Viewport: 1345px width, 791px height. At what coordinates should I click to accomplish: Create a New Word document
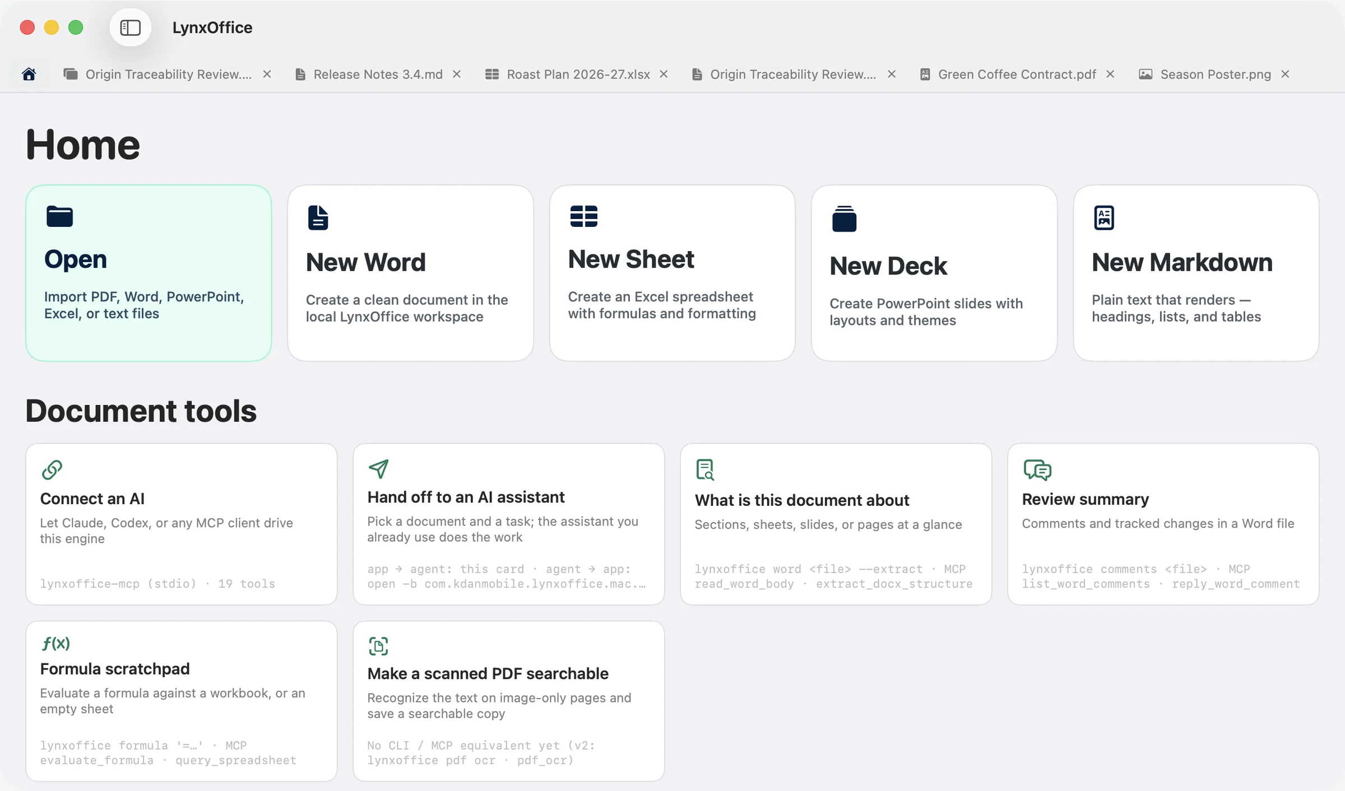click(x=410, y=273)
